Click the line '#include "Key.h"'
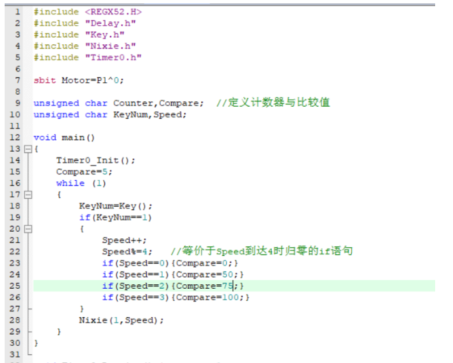This screenshot has width=453, height=363. [79, 34]
